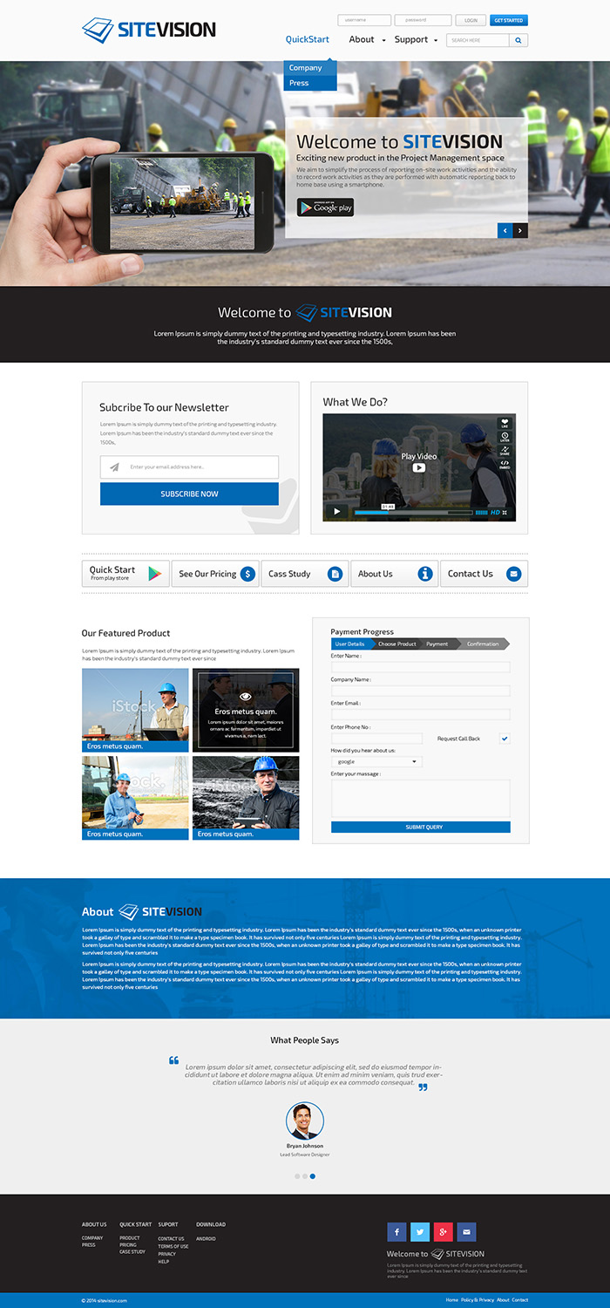Click the GET STARTED button
The width and height of the screenshot is (610, 1308).
(509, 20)
